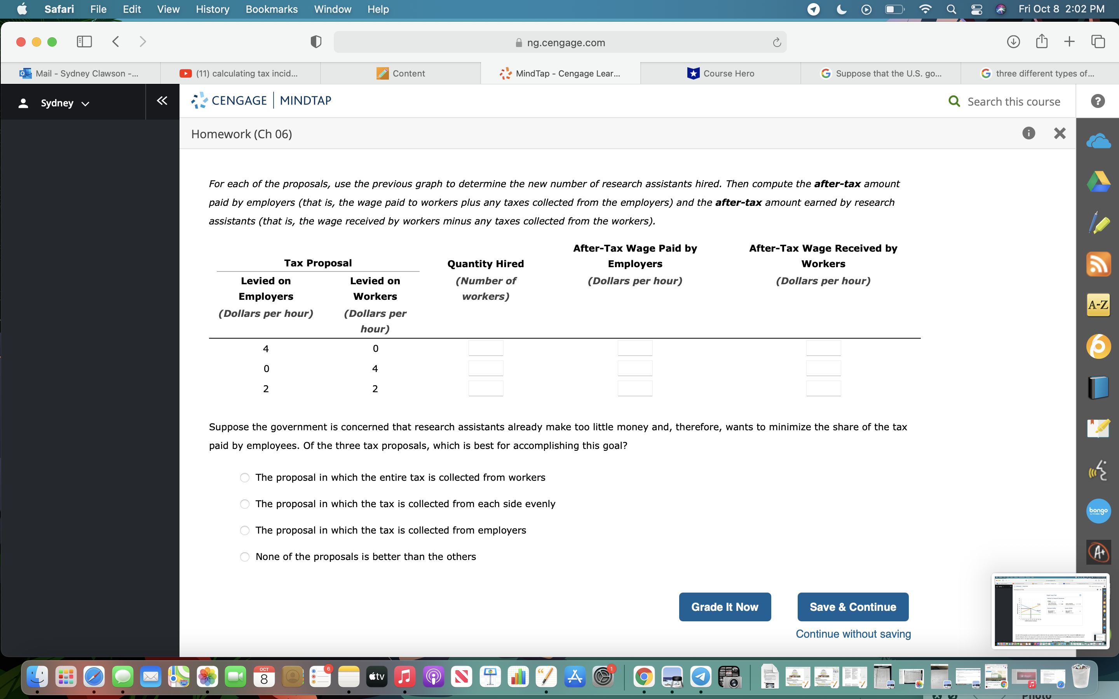The height and width of the screenshot is (699, 1119).
Task: Select the tax collected from each side evenly
Action: coord(245,504)
